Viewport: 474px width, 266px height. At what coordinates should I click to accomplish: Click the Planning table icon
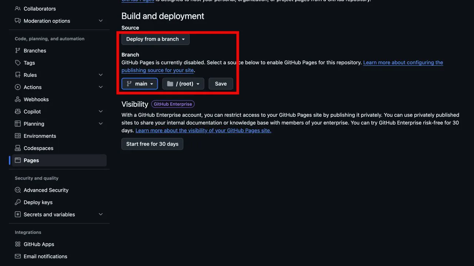pos(18,124)
